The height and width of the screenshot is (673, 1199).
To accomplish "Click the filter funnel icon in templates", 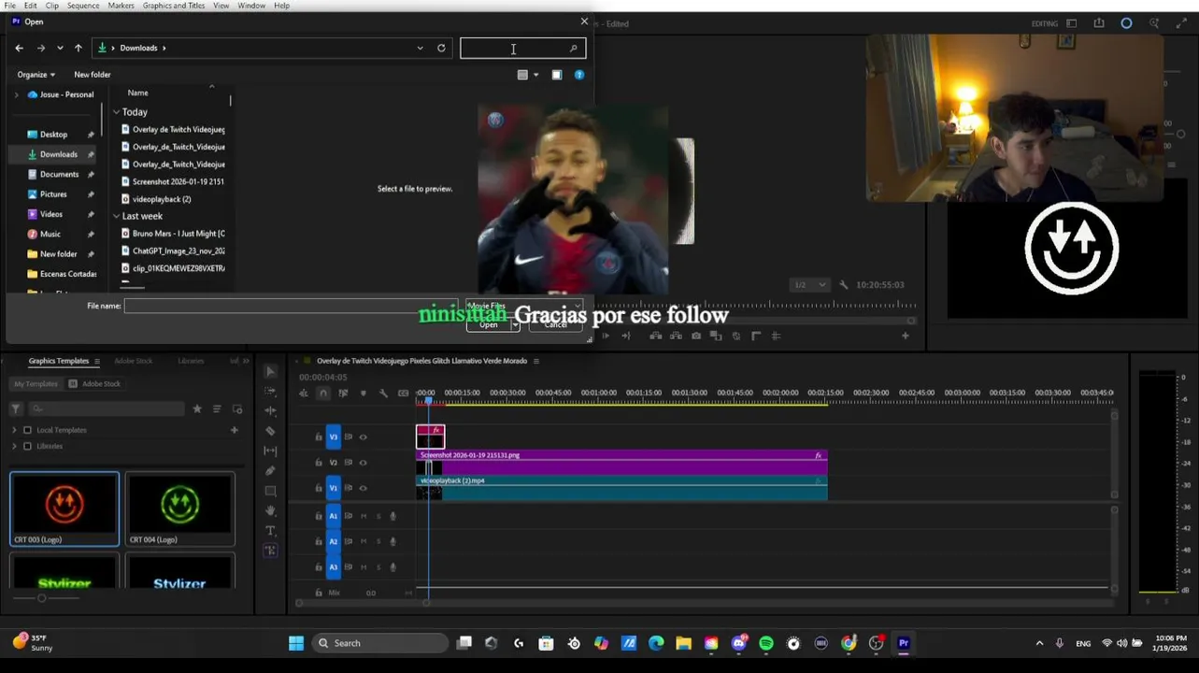I will [x=16, y=408].
